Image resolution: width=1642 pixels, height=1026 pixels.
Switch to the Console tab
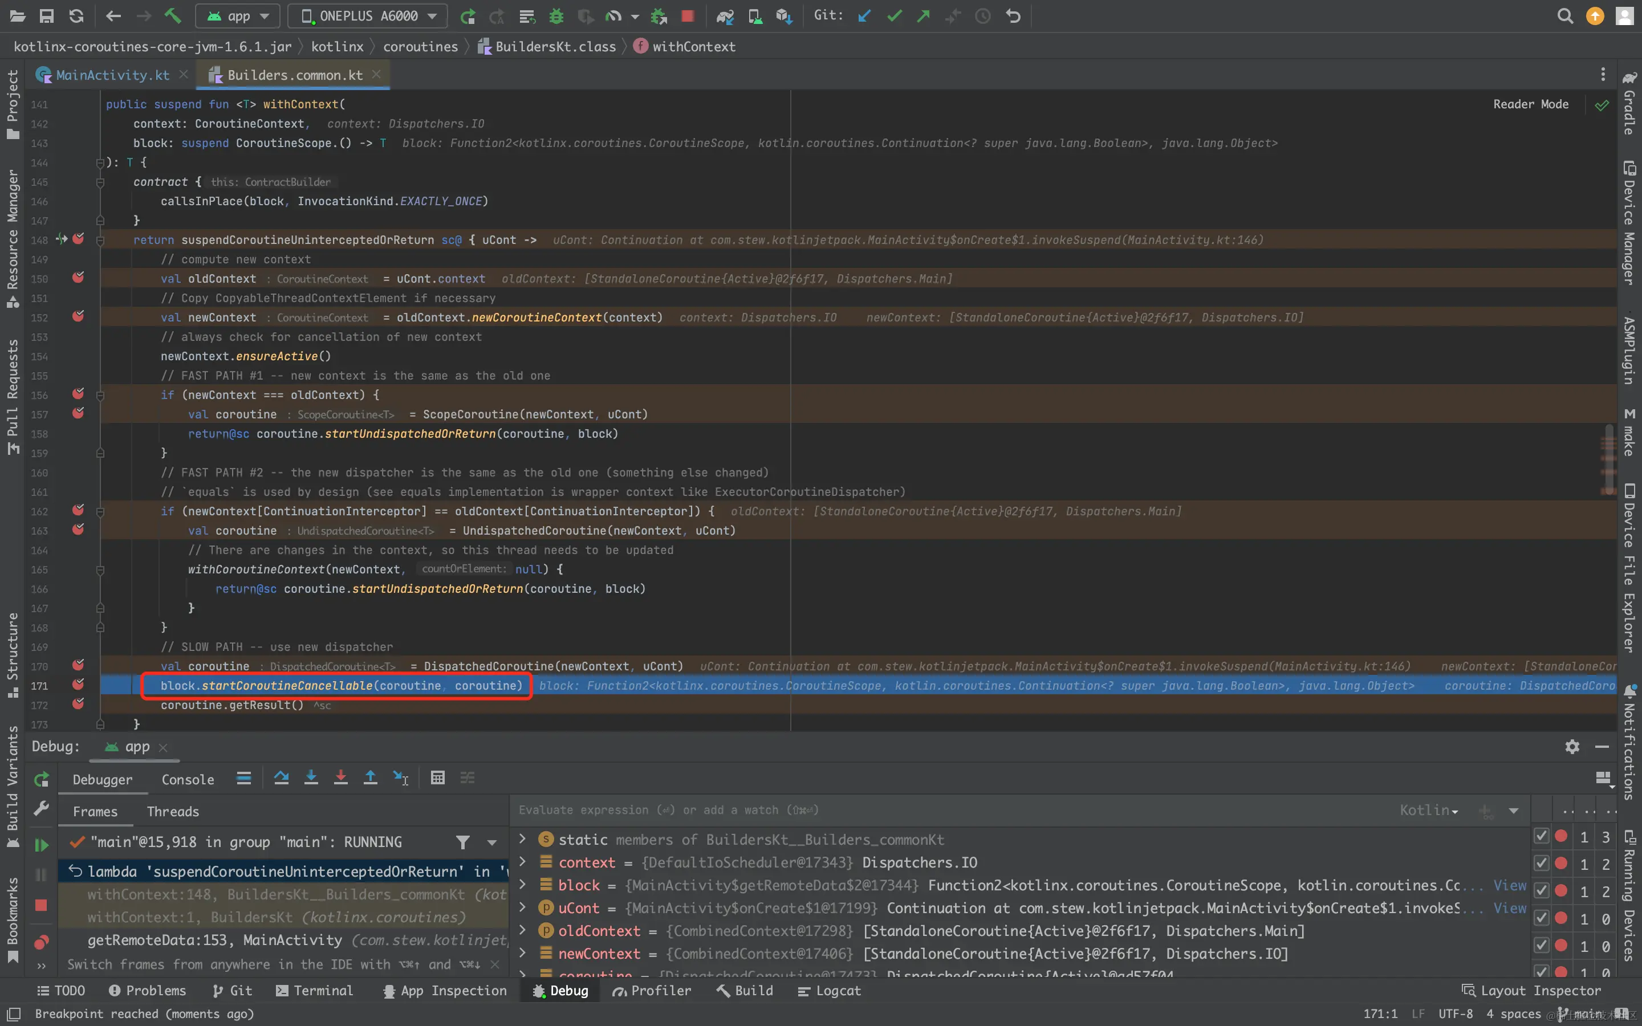coord(187,780)
